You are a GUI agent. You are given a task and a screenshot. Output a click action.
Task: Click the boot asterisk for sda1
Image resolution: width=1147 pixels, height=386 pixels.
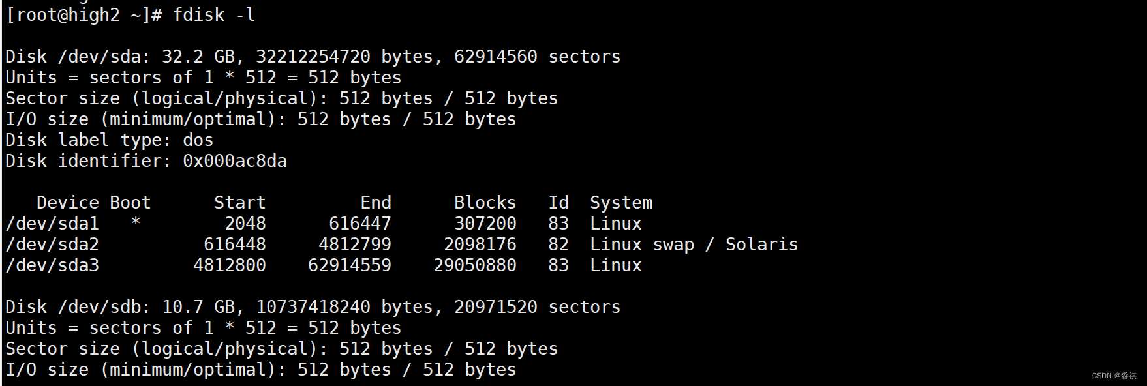pos(136,224)
